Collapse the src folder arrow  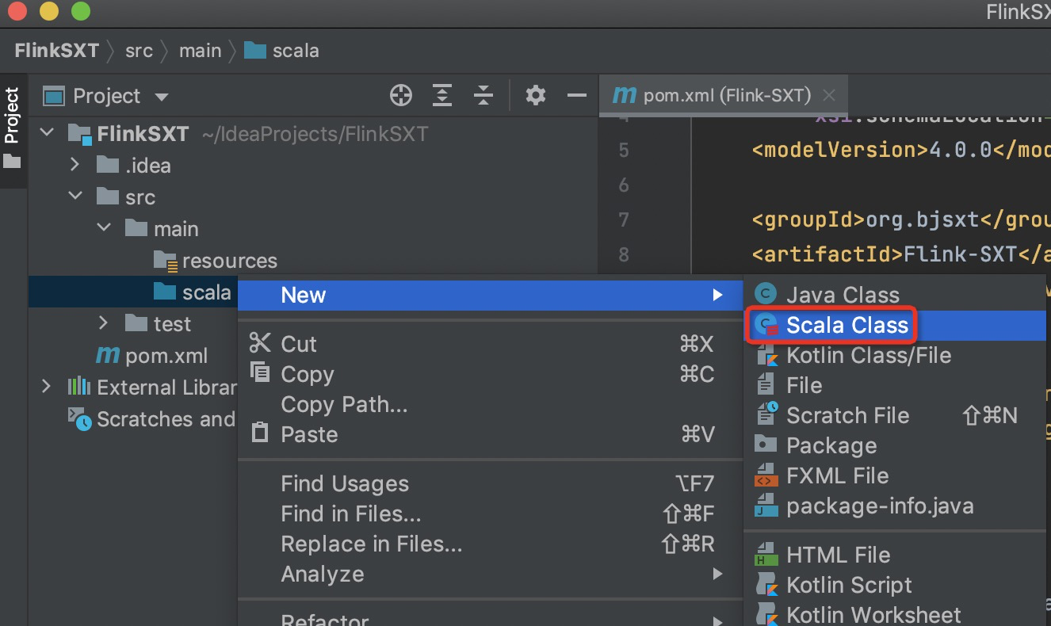(x=75, y=197)
